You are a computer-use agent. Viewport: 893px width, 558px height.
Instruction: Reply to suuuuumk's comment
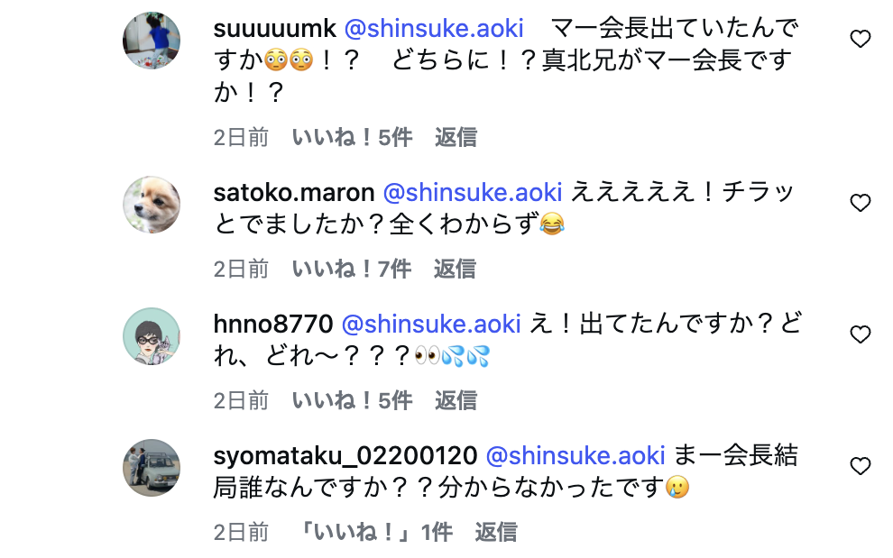pos(456,137)
